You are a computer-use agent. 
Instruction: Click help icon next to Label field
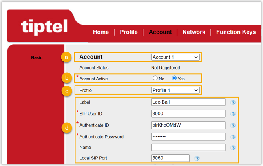233,102
